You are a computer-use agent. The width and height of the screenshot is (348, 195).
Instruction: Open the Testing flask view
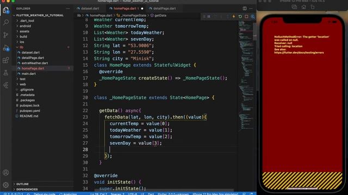pos(6,73)
